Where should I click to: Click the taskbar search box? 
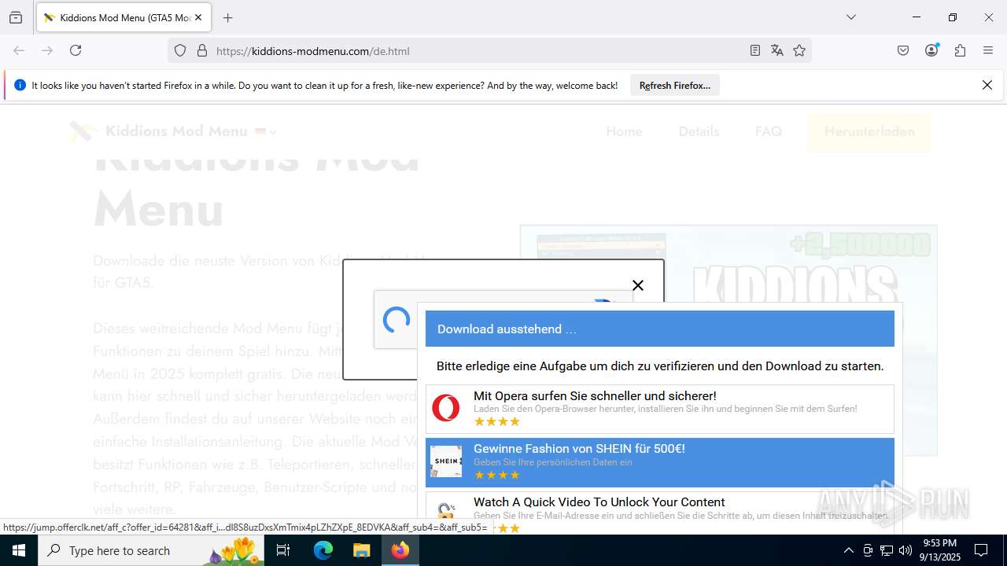(151, 550)
